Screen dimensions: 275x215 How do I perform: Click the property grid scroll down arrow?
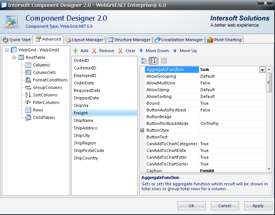click(269, 169)
